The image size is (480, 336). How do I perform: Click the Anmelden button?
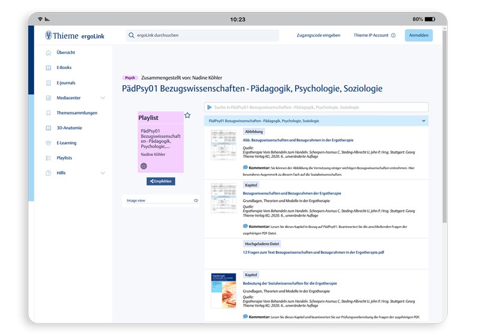[418, 35]
